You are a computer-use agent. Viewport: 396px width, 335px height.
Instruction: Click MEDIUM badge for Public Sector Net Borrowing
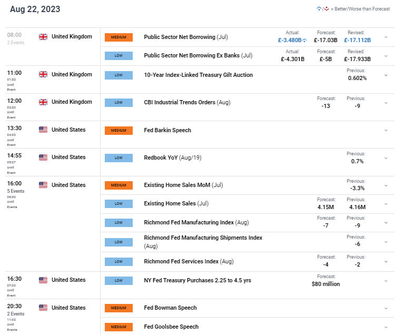[x=118, y=37]
